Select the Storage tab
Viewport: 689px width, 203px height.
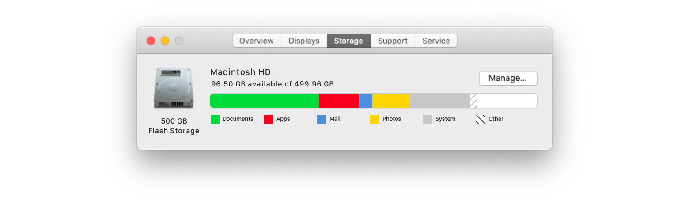pyautogui.click(x=348, y=41)
